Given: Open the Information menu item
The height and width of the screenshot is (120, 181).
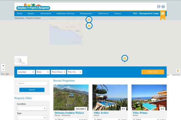Looking at the screenshot, I should click(x=46, y=13).
